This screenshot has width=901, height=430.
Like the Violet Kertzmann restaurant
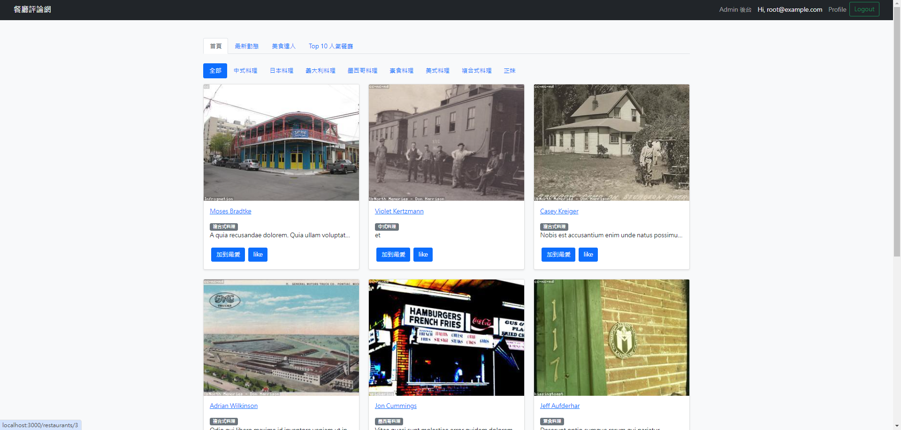point(423,255)
